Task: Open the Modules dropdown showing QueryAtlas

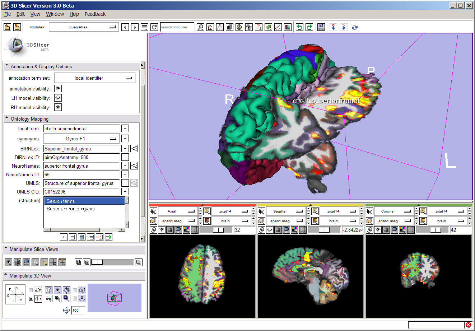Action: (84, 27)
